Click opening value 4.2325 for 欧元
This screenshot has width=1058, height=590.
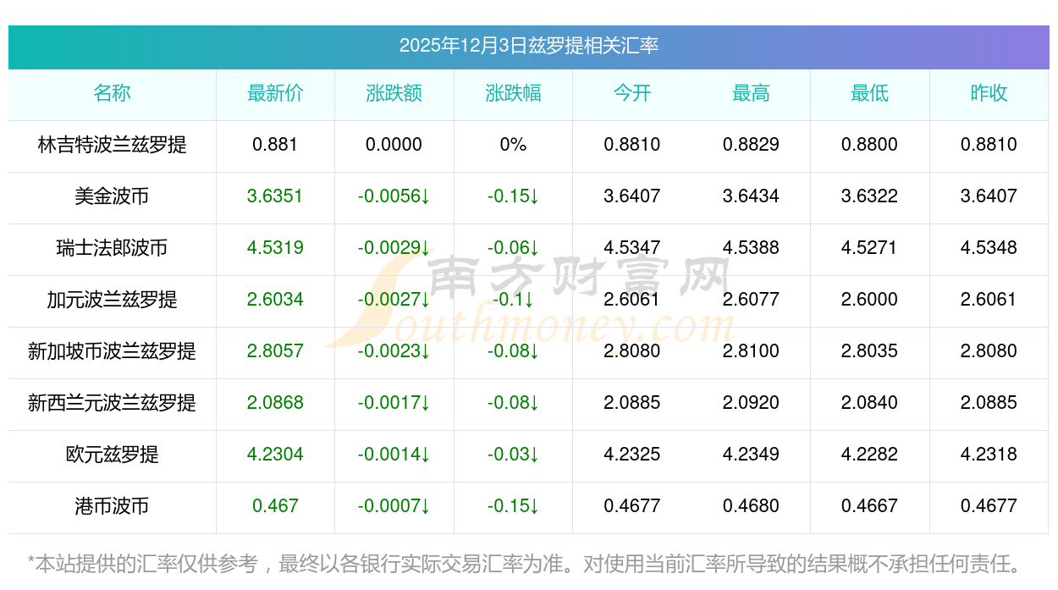tap(632, 455)
